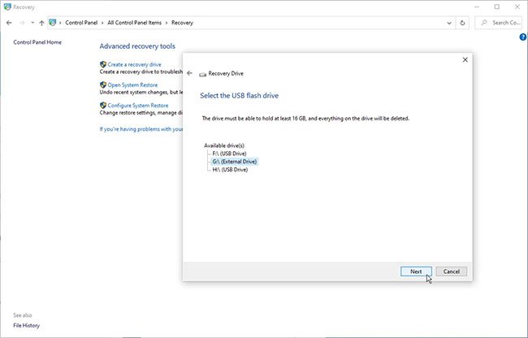This screenshot has width=528, height=338.
Task: Open Configure System Restore link
Action: (138, 106)
